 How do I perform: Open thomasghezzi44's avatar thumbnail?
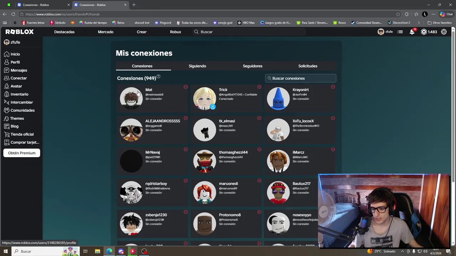204,161
